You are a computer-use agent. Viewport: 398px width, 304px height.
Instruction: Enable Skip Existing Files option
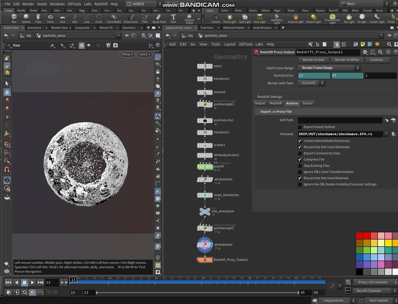300,166
